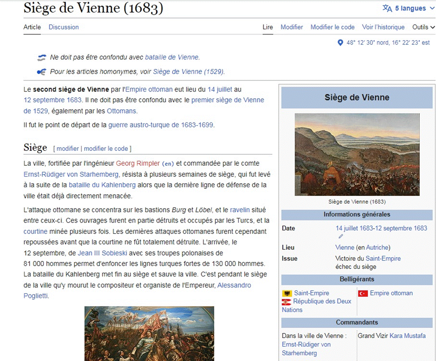This screenshot has width=436, height=361.
Task: Click the infobox caption Siège de Vienne (1683)
Action: [x=357, y=202]
